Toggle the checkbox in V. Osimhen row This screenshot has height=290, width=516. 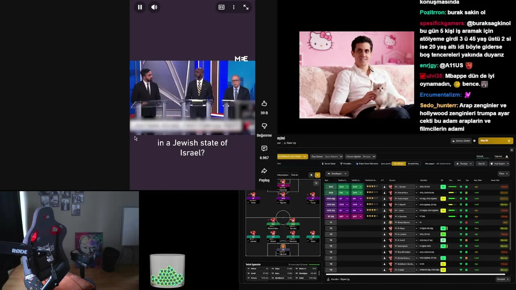pyautogui.click(x=466, y=216)
